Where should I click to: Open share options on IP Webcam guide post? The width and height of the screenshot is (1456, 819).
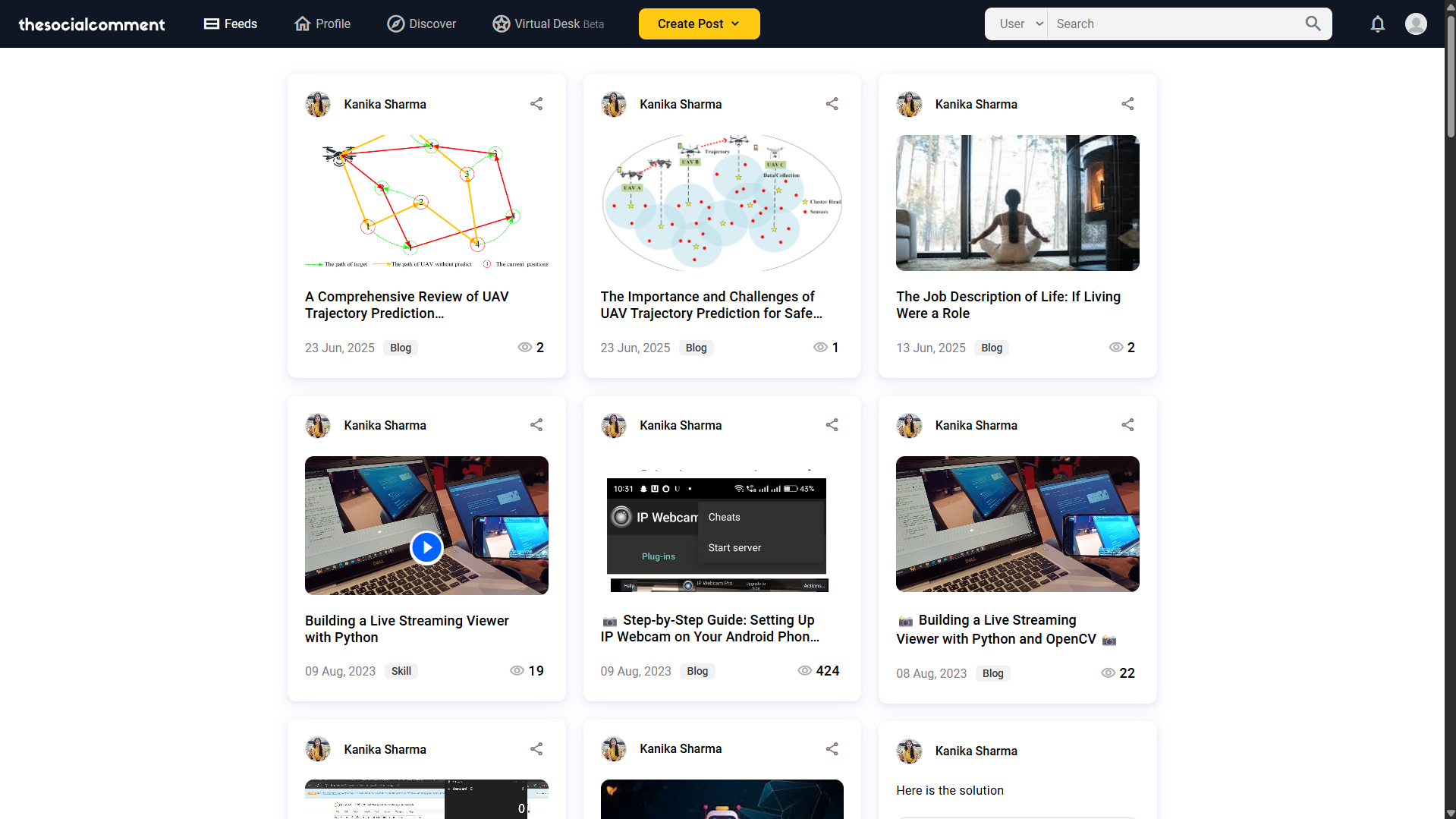point(832,425)
